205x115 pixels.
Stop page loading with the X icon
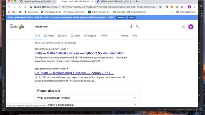(20, 7)
